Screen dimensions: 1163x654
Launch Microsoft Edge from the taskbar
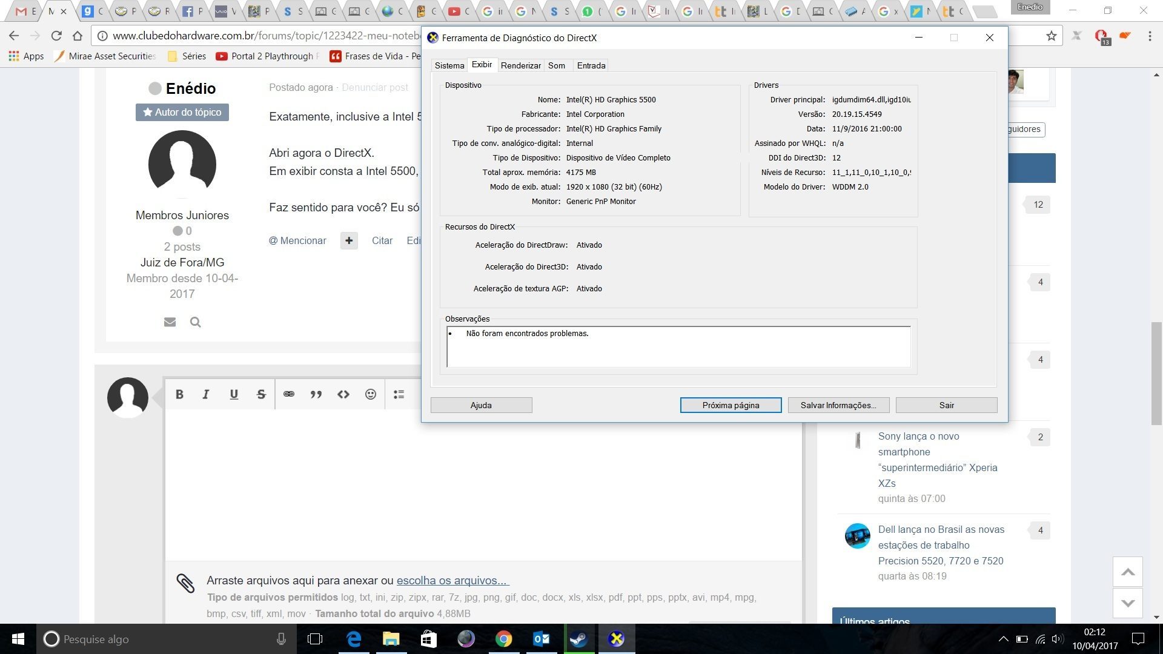[x=354, y=639]
